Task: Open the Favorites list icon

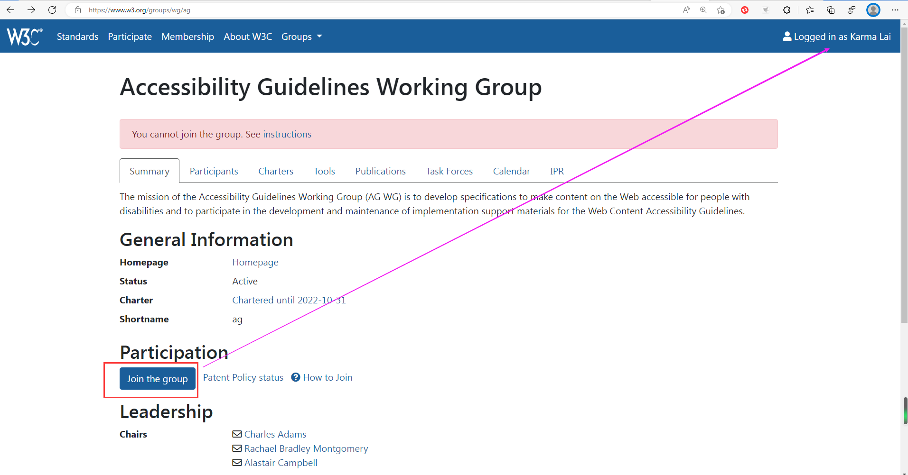Action: [x=810, y=9]
